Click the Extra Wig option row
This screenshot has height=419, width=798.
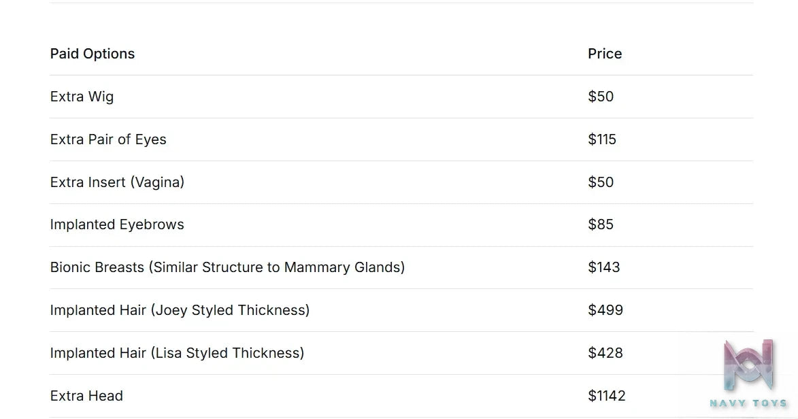coord(401,97)
